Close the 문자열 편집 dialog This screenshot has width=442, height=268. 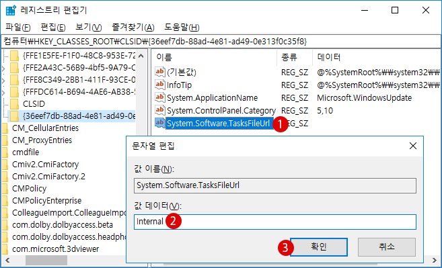coord(413,146)
